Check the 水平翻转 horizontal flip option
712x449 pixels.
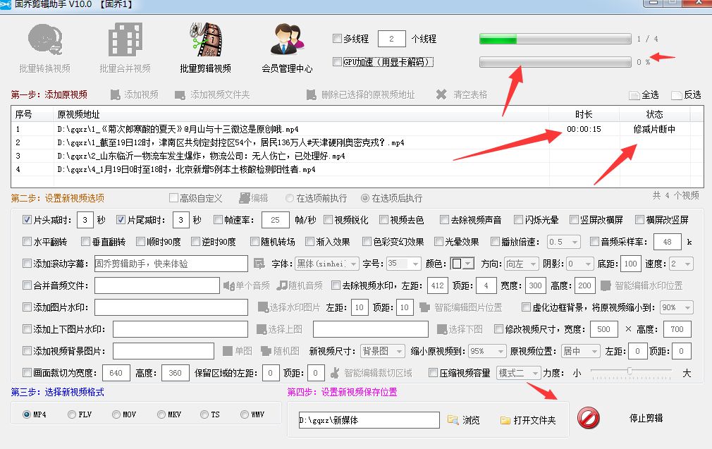27,242
